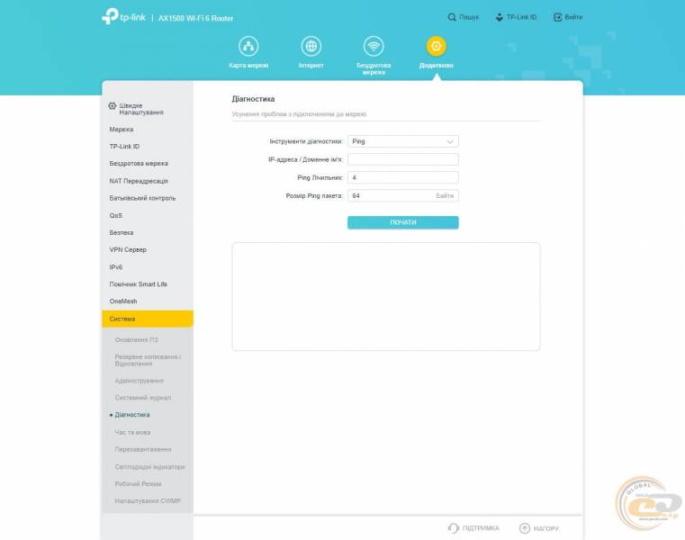685x540 pixels.
Task: Click the Пошук magnifier icon
Action: point(452,17)
